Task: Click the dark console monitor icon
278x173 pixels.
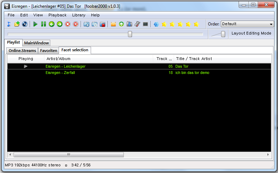Action: click(145, 24)
